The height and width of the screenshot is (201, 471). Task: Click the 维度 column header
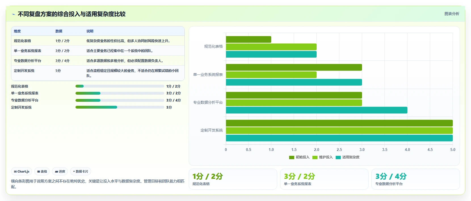17,31
